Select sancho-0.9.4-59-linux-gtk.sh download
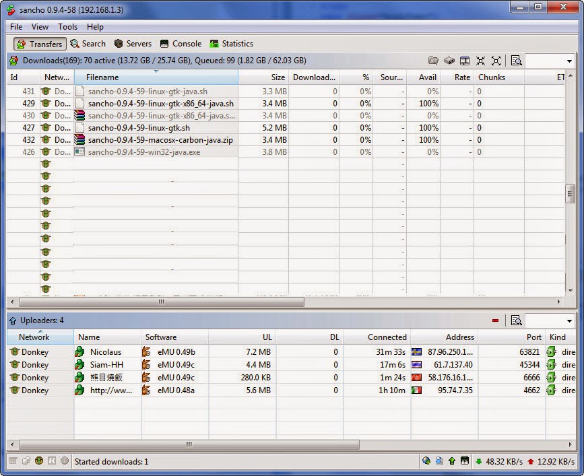 pyautogui.click(x=139, y=128)
